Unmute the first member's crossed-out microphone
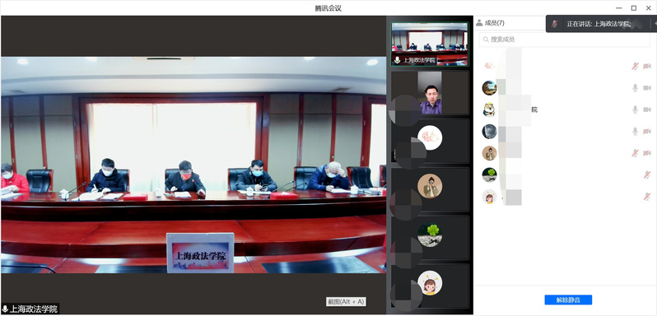Screen dimensions: 657x316 pos(636,66)
